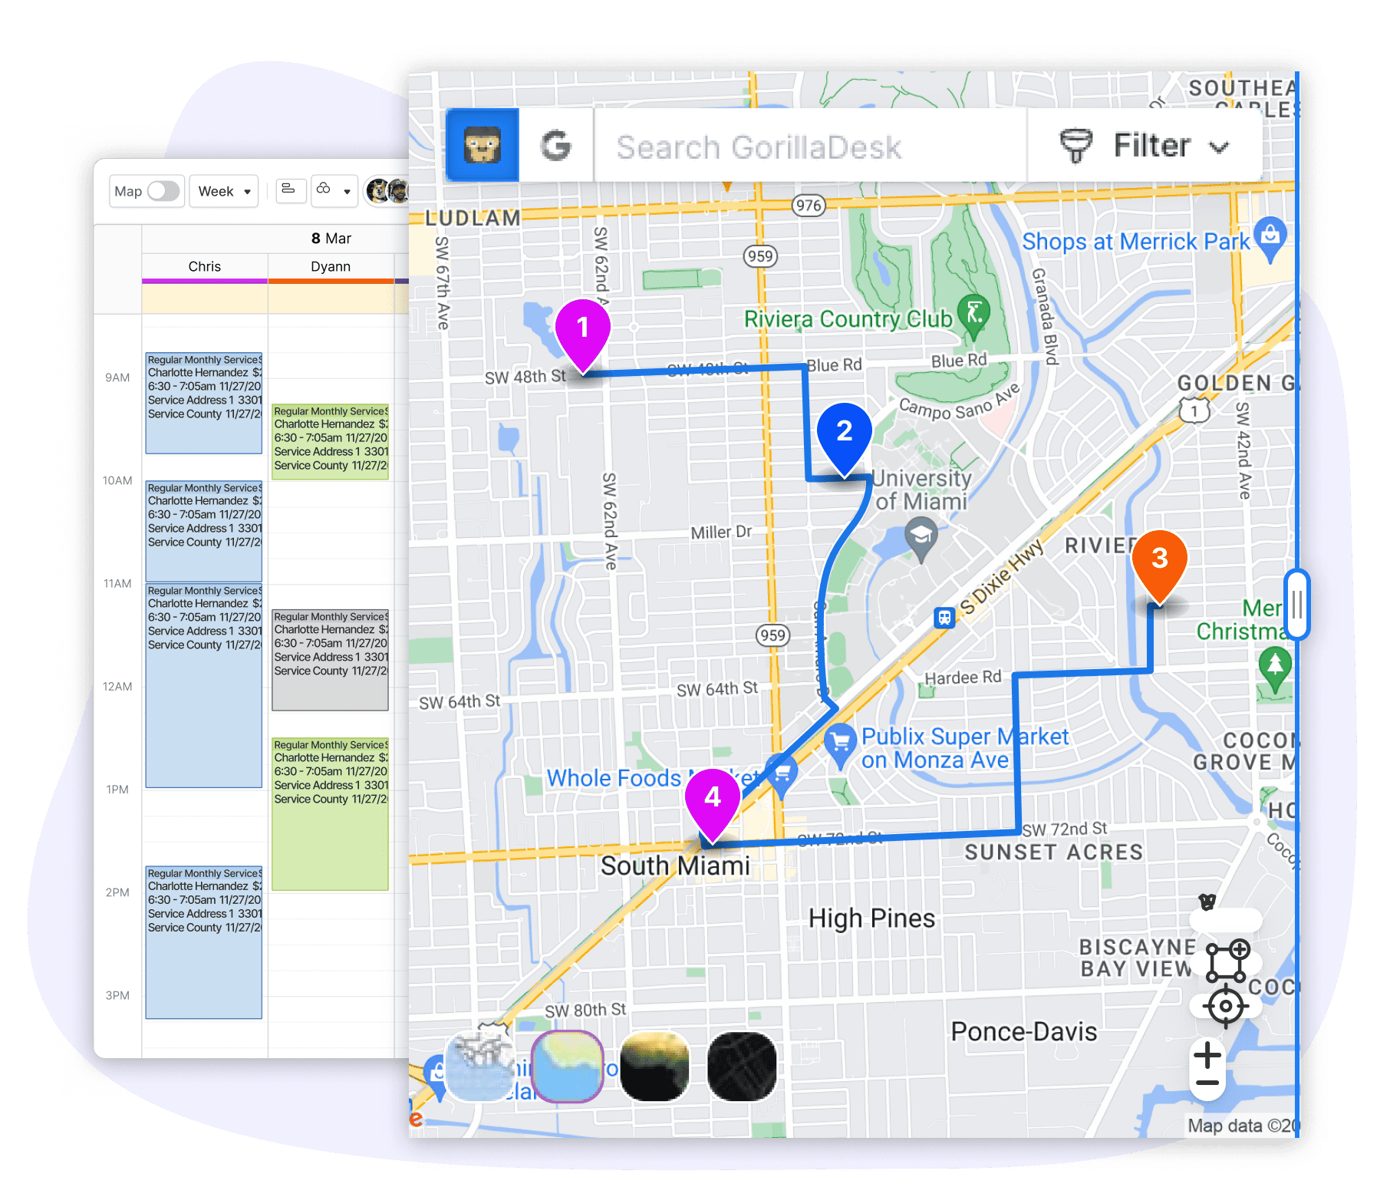Viewport: 1390px width, 1197px height.
Task: Click the GorillaDesk gorilla logo button
Action: (x=482, y=145)
